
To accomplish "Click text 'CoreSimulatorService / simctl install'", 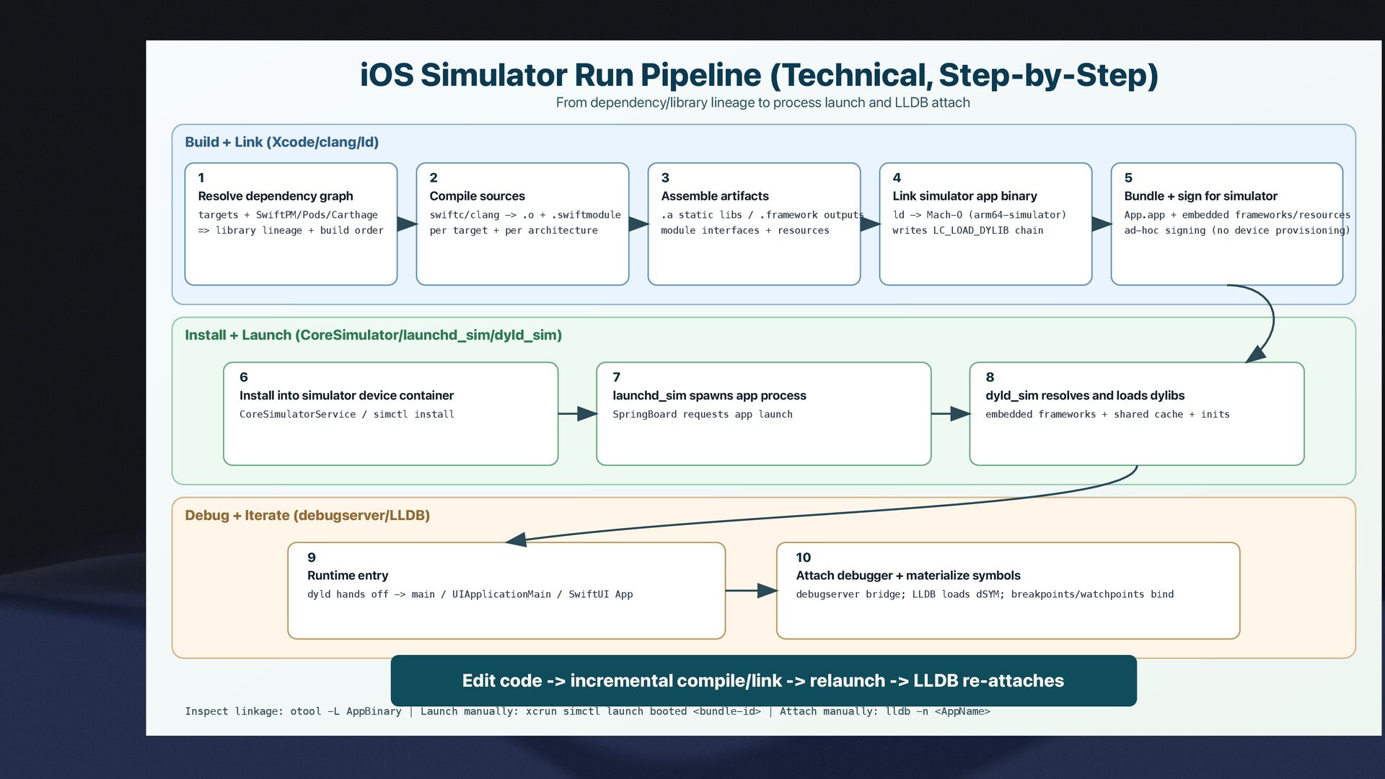I will pos(347,415).
